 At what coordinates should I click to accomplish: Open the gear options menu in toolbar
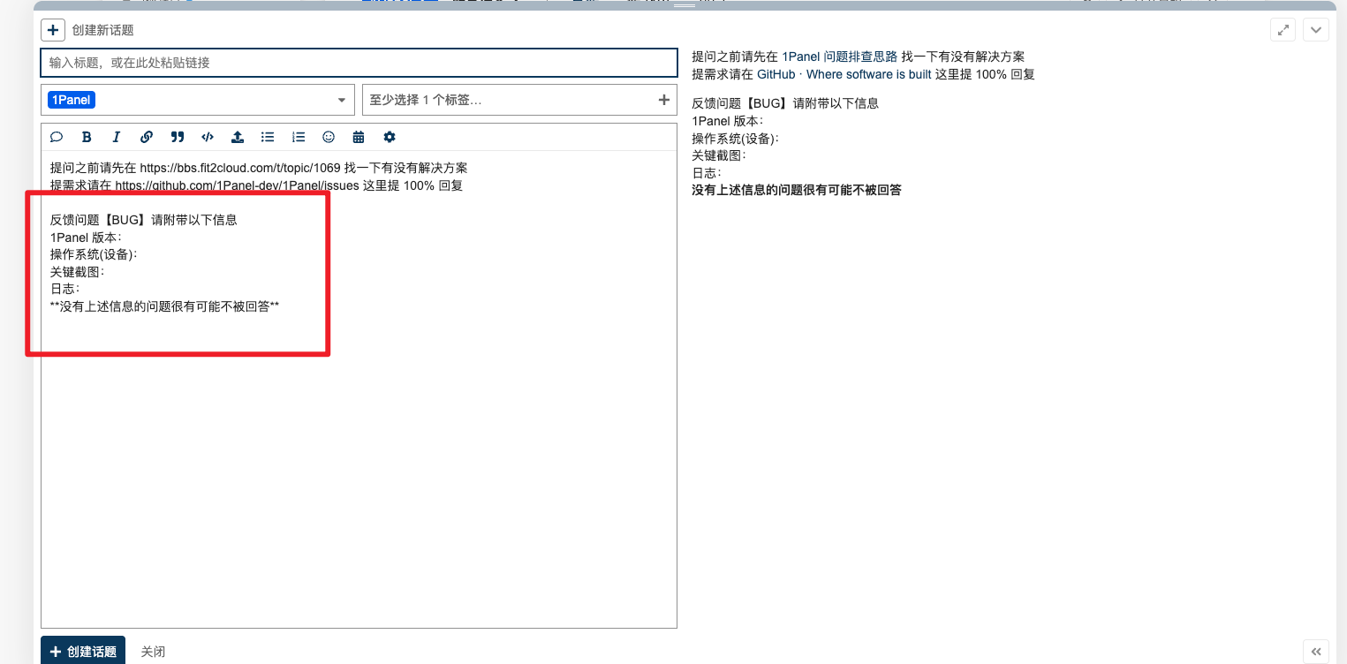(390, 137)
